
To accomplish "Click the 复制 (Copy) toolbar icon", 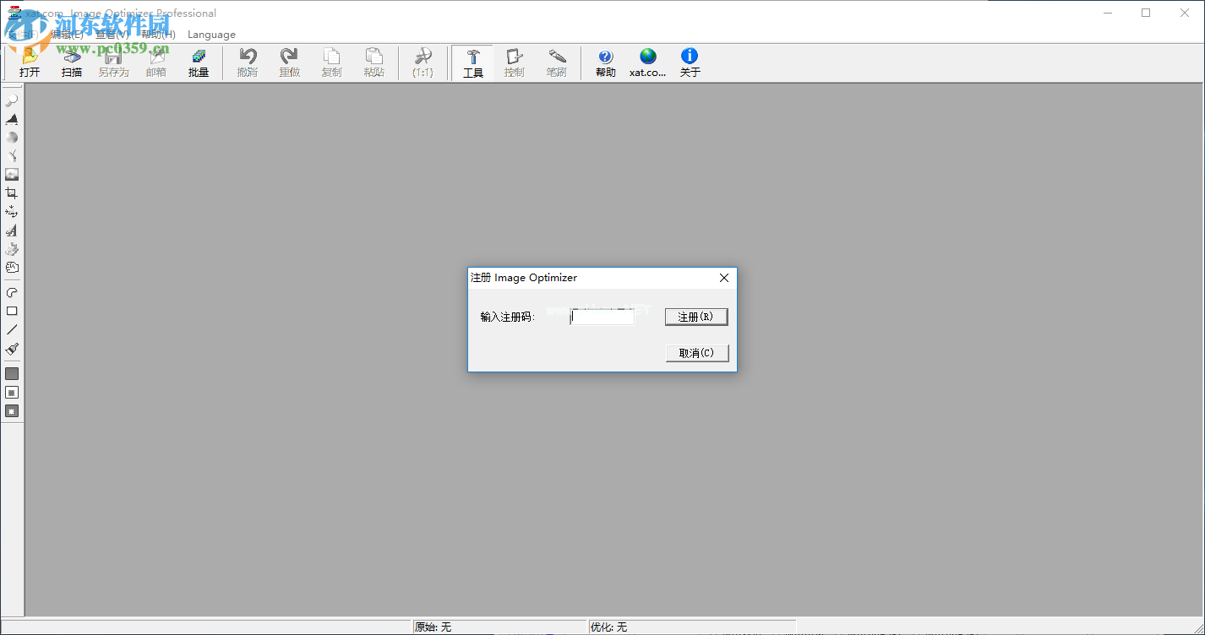I will [x=332, y=62].
